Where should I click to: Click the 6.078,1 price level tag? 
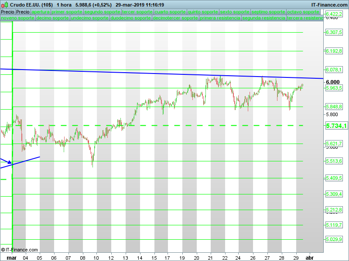[334, 70]
